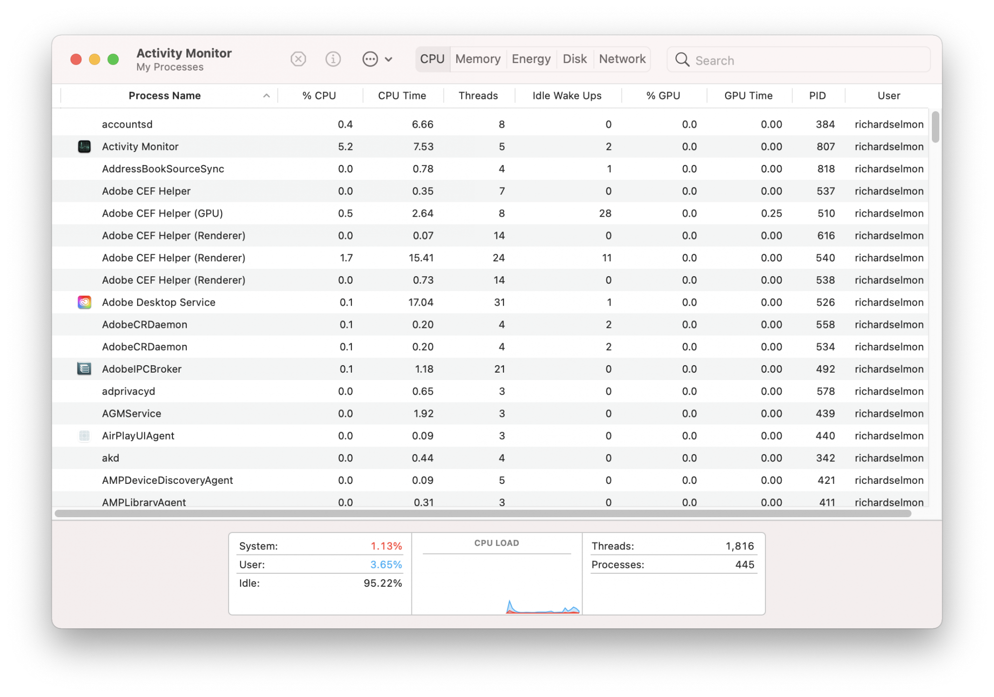The image size is (994, 697).
Task: Click the Adobe Desktop Service Creative Cloud icon
Action: click(84, 302)
